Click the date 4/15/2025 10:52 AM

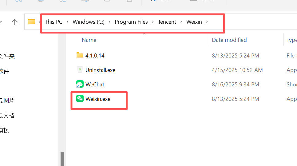coord(237,70)
